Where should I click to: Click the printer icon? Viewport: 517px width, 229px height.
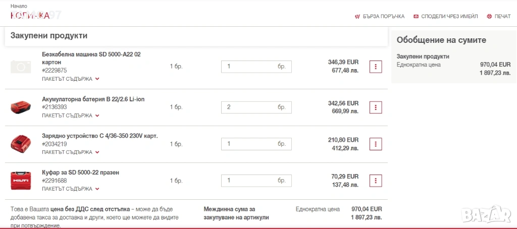[x=489, y=16]
